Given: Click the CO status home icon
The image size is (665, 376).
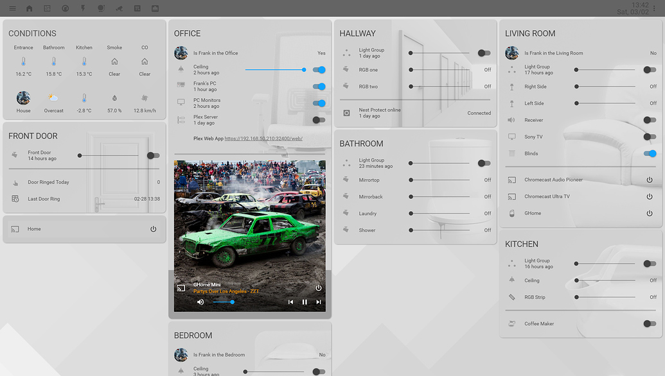Looking at the screenshot, I should point(145,62).
